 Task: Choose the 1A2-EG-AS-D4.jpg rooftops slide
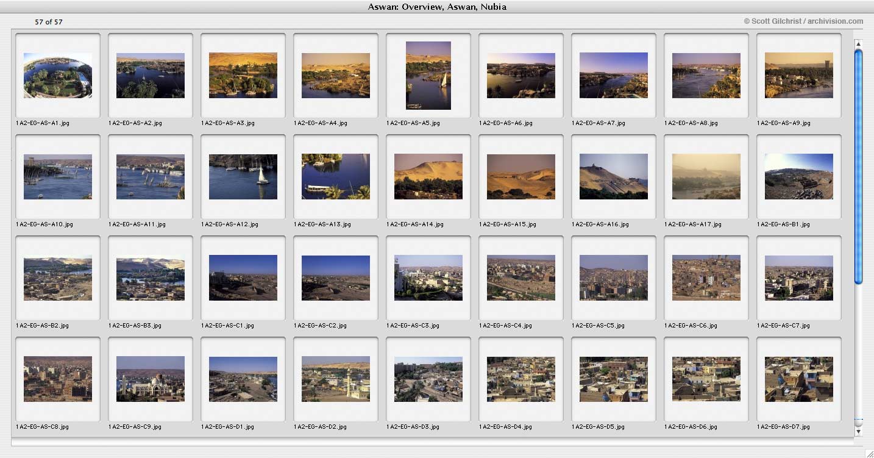point(521,379)
